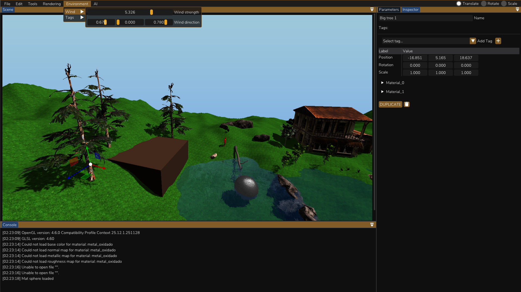This screenshot has height=292, width=521.
Task: Click the Wind submenu arrow
Action: tap(82, 12)
